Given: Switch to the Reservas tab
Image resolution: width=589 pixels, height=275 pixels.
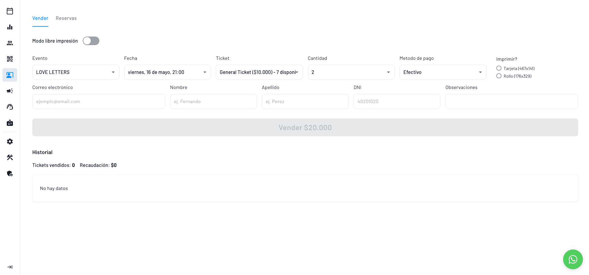Looking at the screenshot, I should coord(66,18).
